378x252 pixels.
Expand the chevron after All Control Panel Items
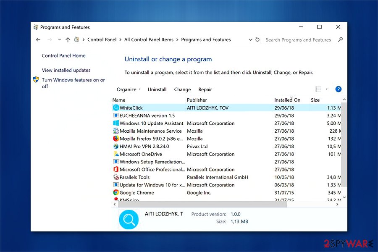177,39
